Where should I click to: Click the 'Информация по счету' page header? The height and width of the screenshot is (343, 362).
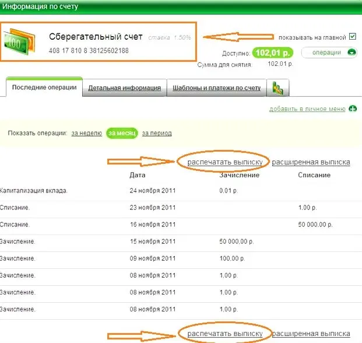(40, 6)
